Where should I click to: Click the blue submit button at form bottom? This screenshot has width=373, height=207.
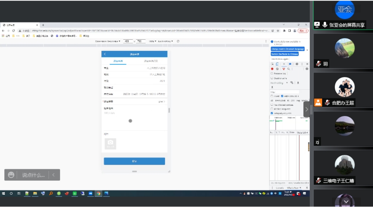[x=134, y=161]
